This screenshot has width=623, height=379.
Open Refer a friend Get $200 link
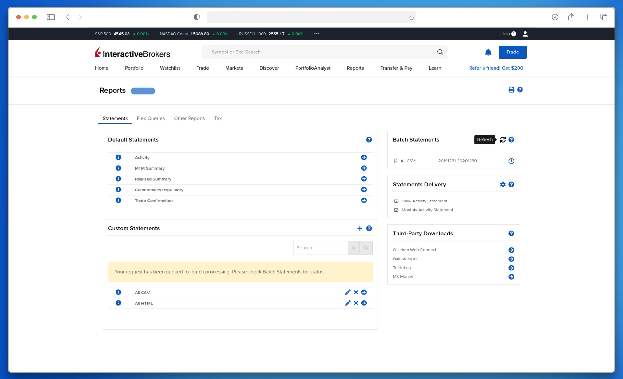[496, 68]
